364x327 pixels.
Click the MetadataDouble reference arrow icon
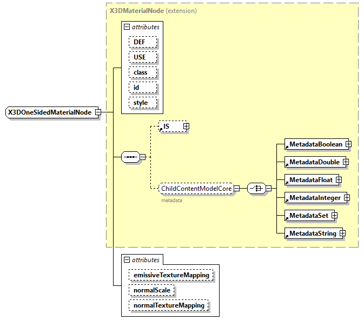287,165
